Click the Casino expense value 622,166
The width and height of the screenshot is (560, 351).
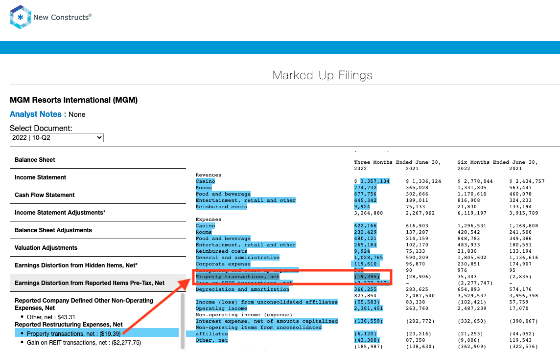click(x=365, y=226)
